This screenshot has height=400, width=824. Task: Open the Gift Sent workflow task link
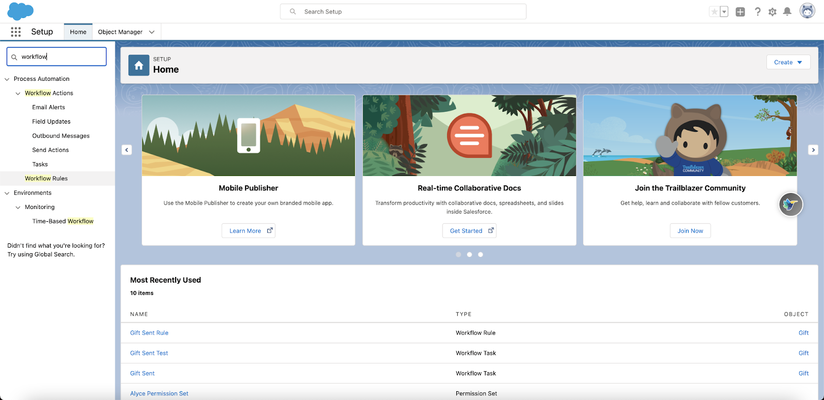pos(142,373)
